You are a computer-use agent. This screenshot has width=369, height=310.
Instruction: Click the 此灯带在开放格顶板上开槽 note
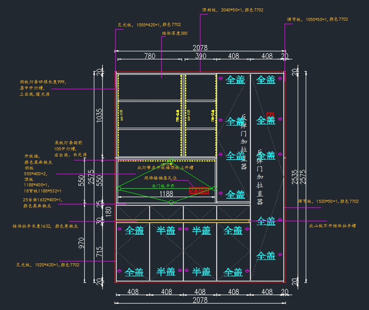[165, 167]
